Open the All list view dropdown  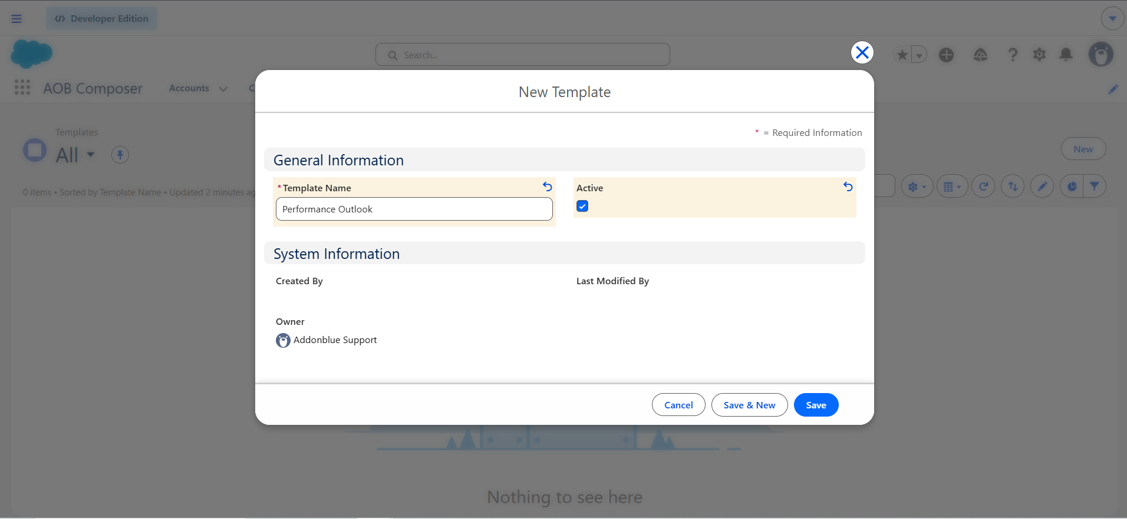91,155
